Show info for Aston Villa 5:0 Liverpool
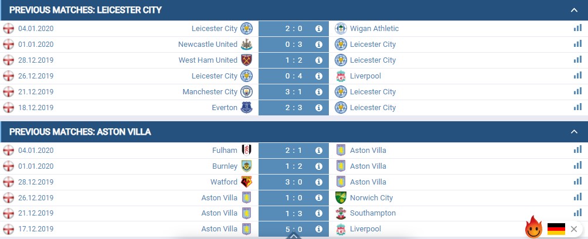The width and height of the screenshot is (588, 239). coord(319,229)
